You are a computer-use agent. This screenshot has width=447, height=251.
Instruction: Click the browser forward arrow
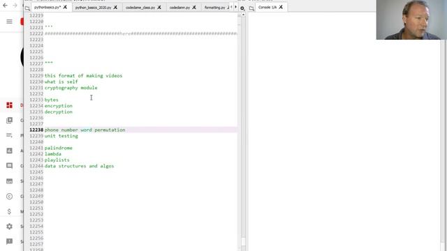(x=15, y=5)
